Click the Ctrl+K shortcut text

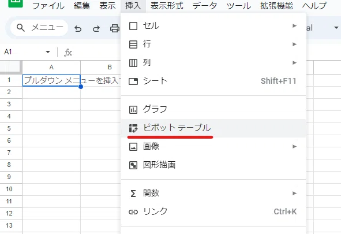click(x=285, y=212)
